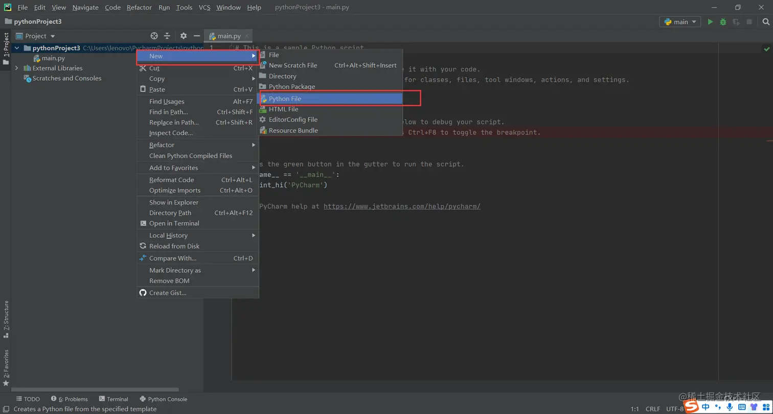Toggle the TODO tool window
Image resolution: width=773 pixels, height=414 pixels.
click(28, 399)
